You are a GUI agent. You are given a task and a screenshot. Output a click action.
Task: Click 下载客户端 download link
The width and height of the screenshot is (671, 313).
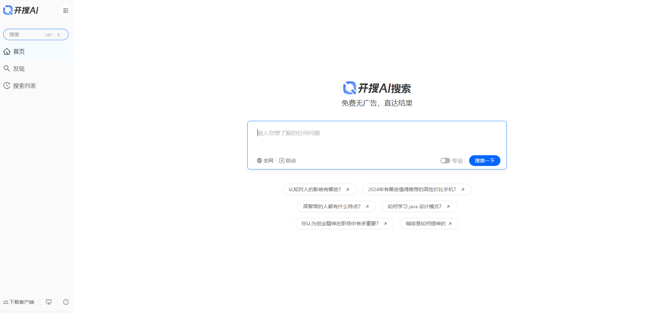pyautogui.click(x=19, y=302)
